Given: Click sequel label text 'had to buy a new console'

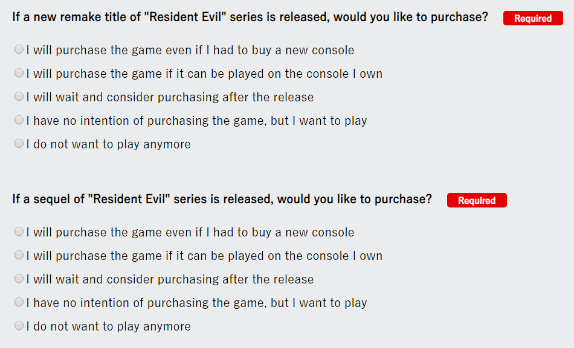Looking at the screenshot, I should coord(284,232).
